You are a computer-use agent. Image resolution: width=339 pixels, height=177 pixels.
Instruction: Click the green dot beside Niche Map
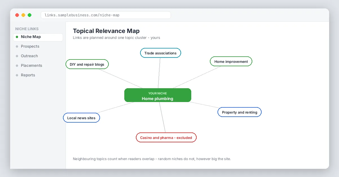coord(17,37)
